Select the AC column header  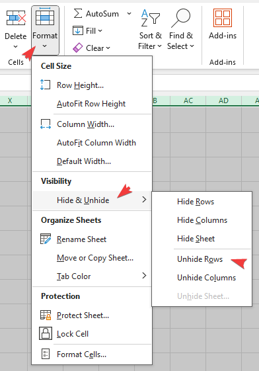[188, 101]
